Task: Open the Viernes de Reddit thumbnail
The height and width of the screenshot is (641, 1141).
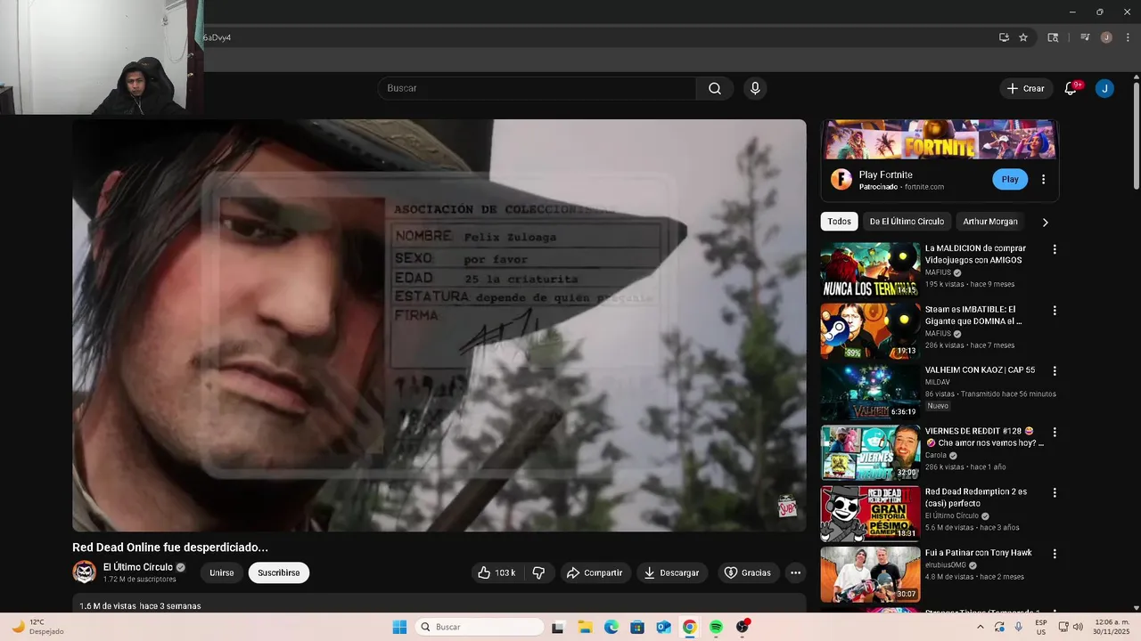Action: (x=870, y=452)
